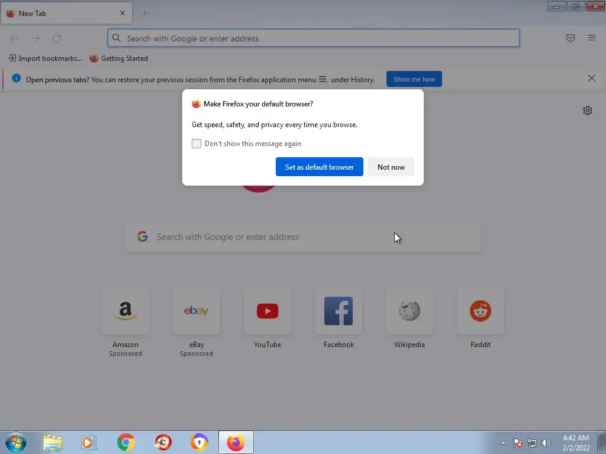Launch the red swirl browser from taskbar

(x=163, y=443)
